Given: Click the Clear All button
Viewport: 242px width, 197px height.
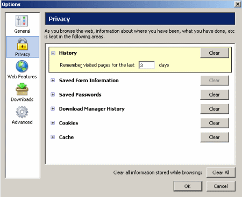Looking at the screenshot, I should 221,172.
